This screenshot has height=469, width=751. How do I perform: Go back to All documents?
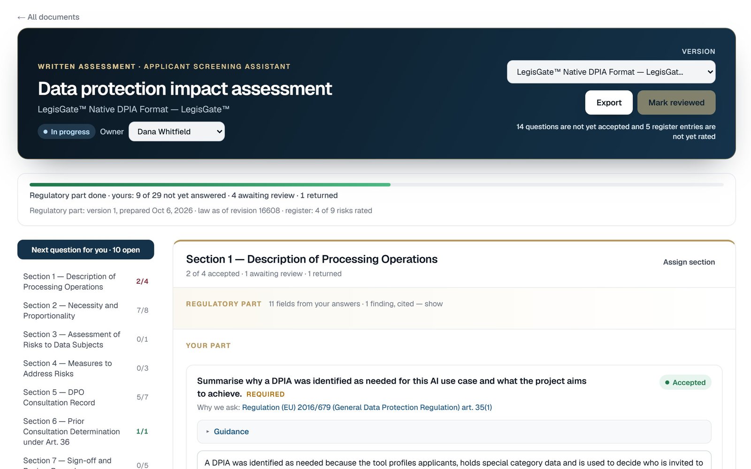[x=48, y=17]
